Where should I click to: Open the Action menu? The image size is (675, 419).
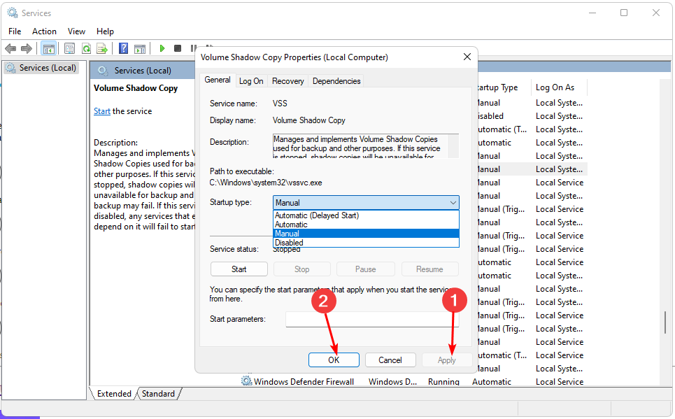click(44, 31)
